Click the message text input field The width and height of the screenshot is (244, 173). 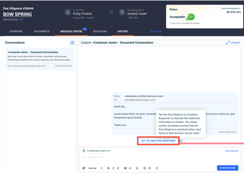(x=159, y=158)
